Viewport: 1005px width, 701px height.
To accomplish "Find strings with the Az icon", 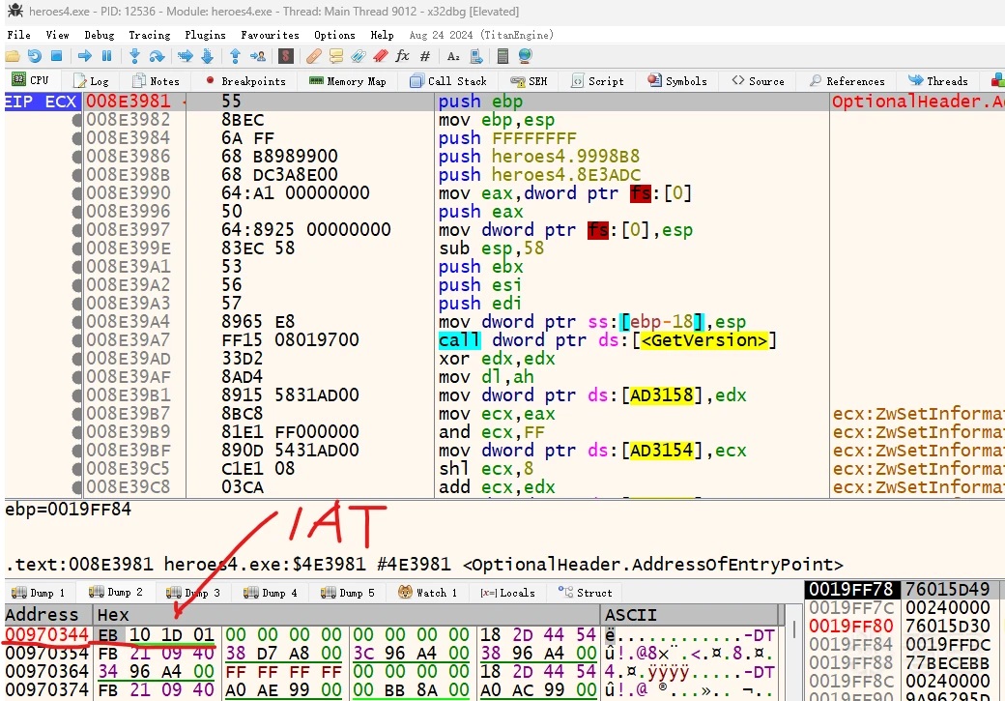I will (453, 56).
